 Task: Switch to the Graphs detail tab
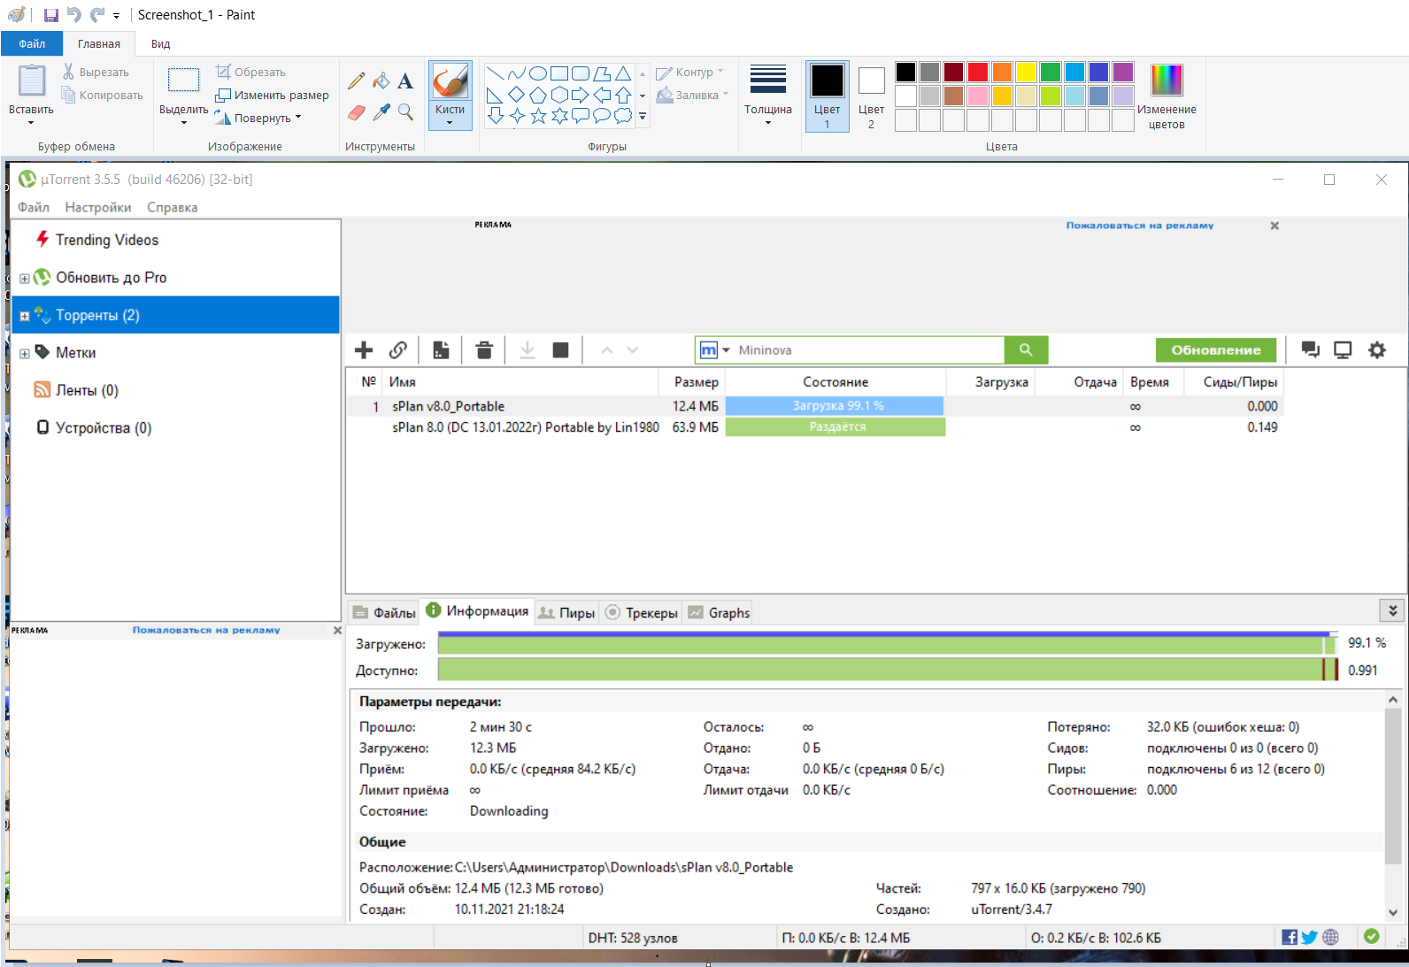(719, 613)
